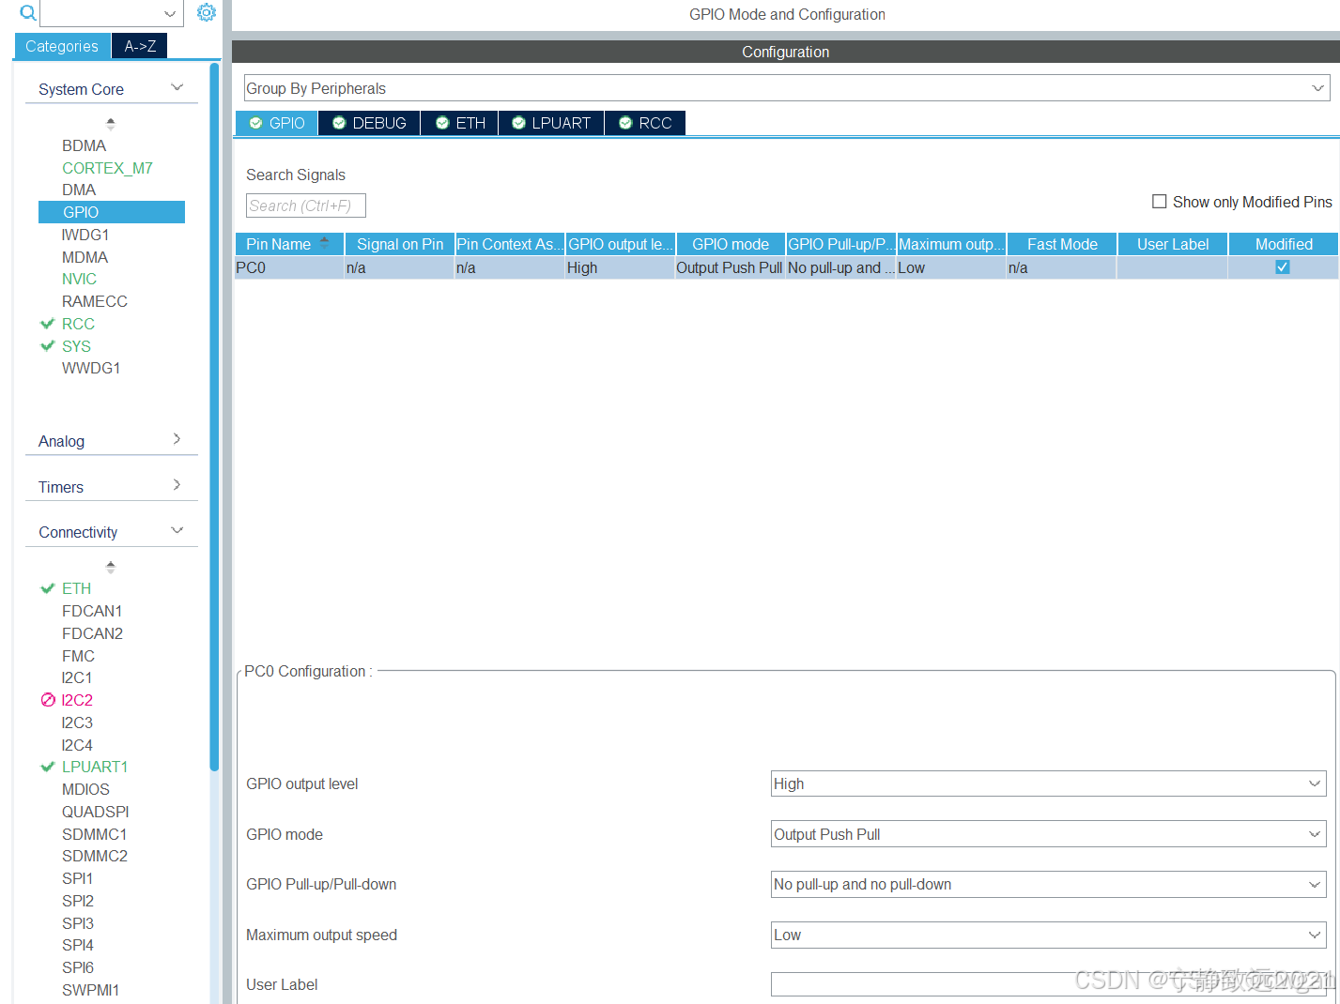The width and height of the screenshot is (1340, 1004).
Task: Sort by Signal on Pin column
Action: pos(400,244)
